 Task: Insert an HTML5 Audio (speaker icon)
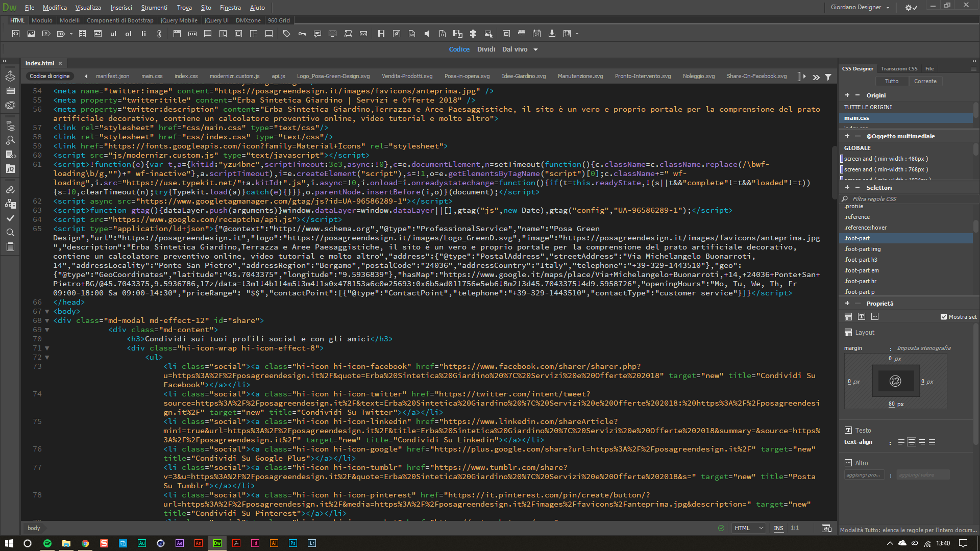click(427, 34)
